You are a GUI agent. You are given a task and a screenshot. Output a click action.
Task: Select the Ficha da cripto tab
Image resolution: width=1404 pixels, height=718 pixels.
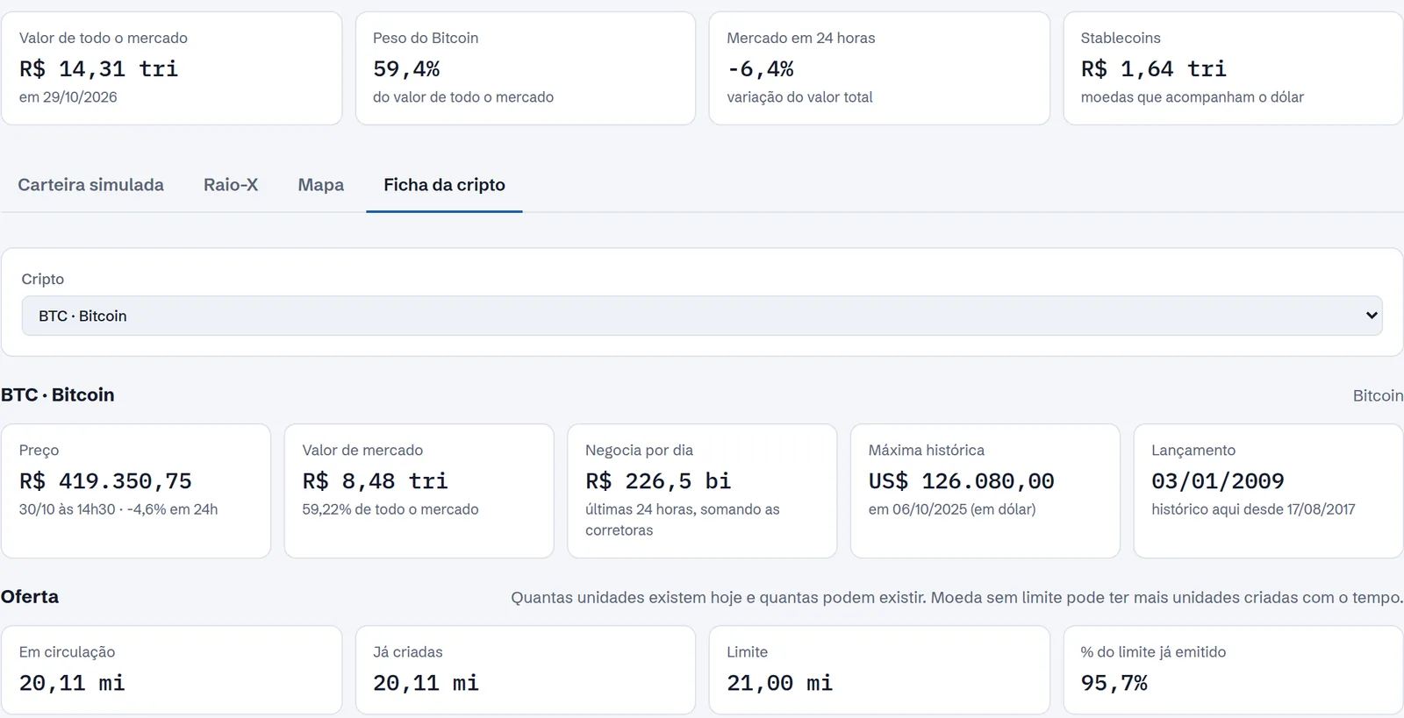[444, 185]
